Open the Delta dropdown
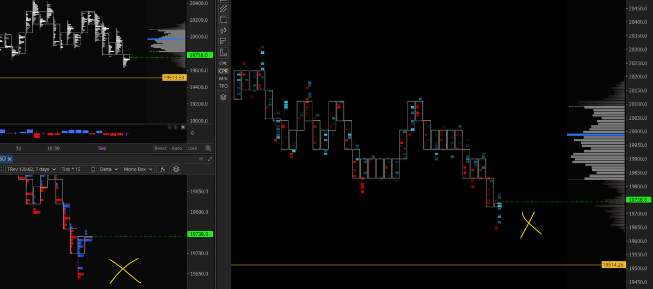The width and height of the screenshot is (653, 289). [109, 169]
